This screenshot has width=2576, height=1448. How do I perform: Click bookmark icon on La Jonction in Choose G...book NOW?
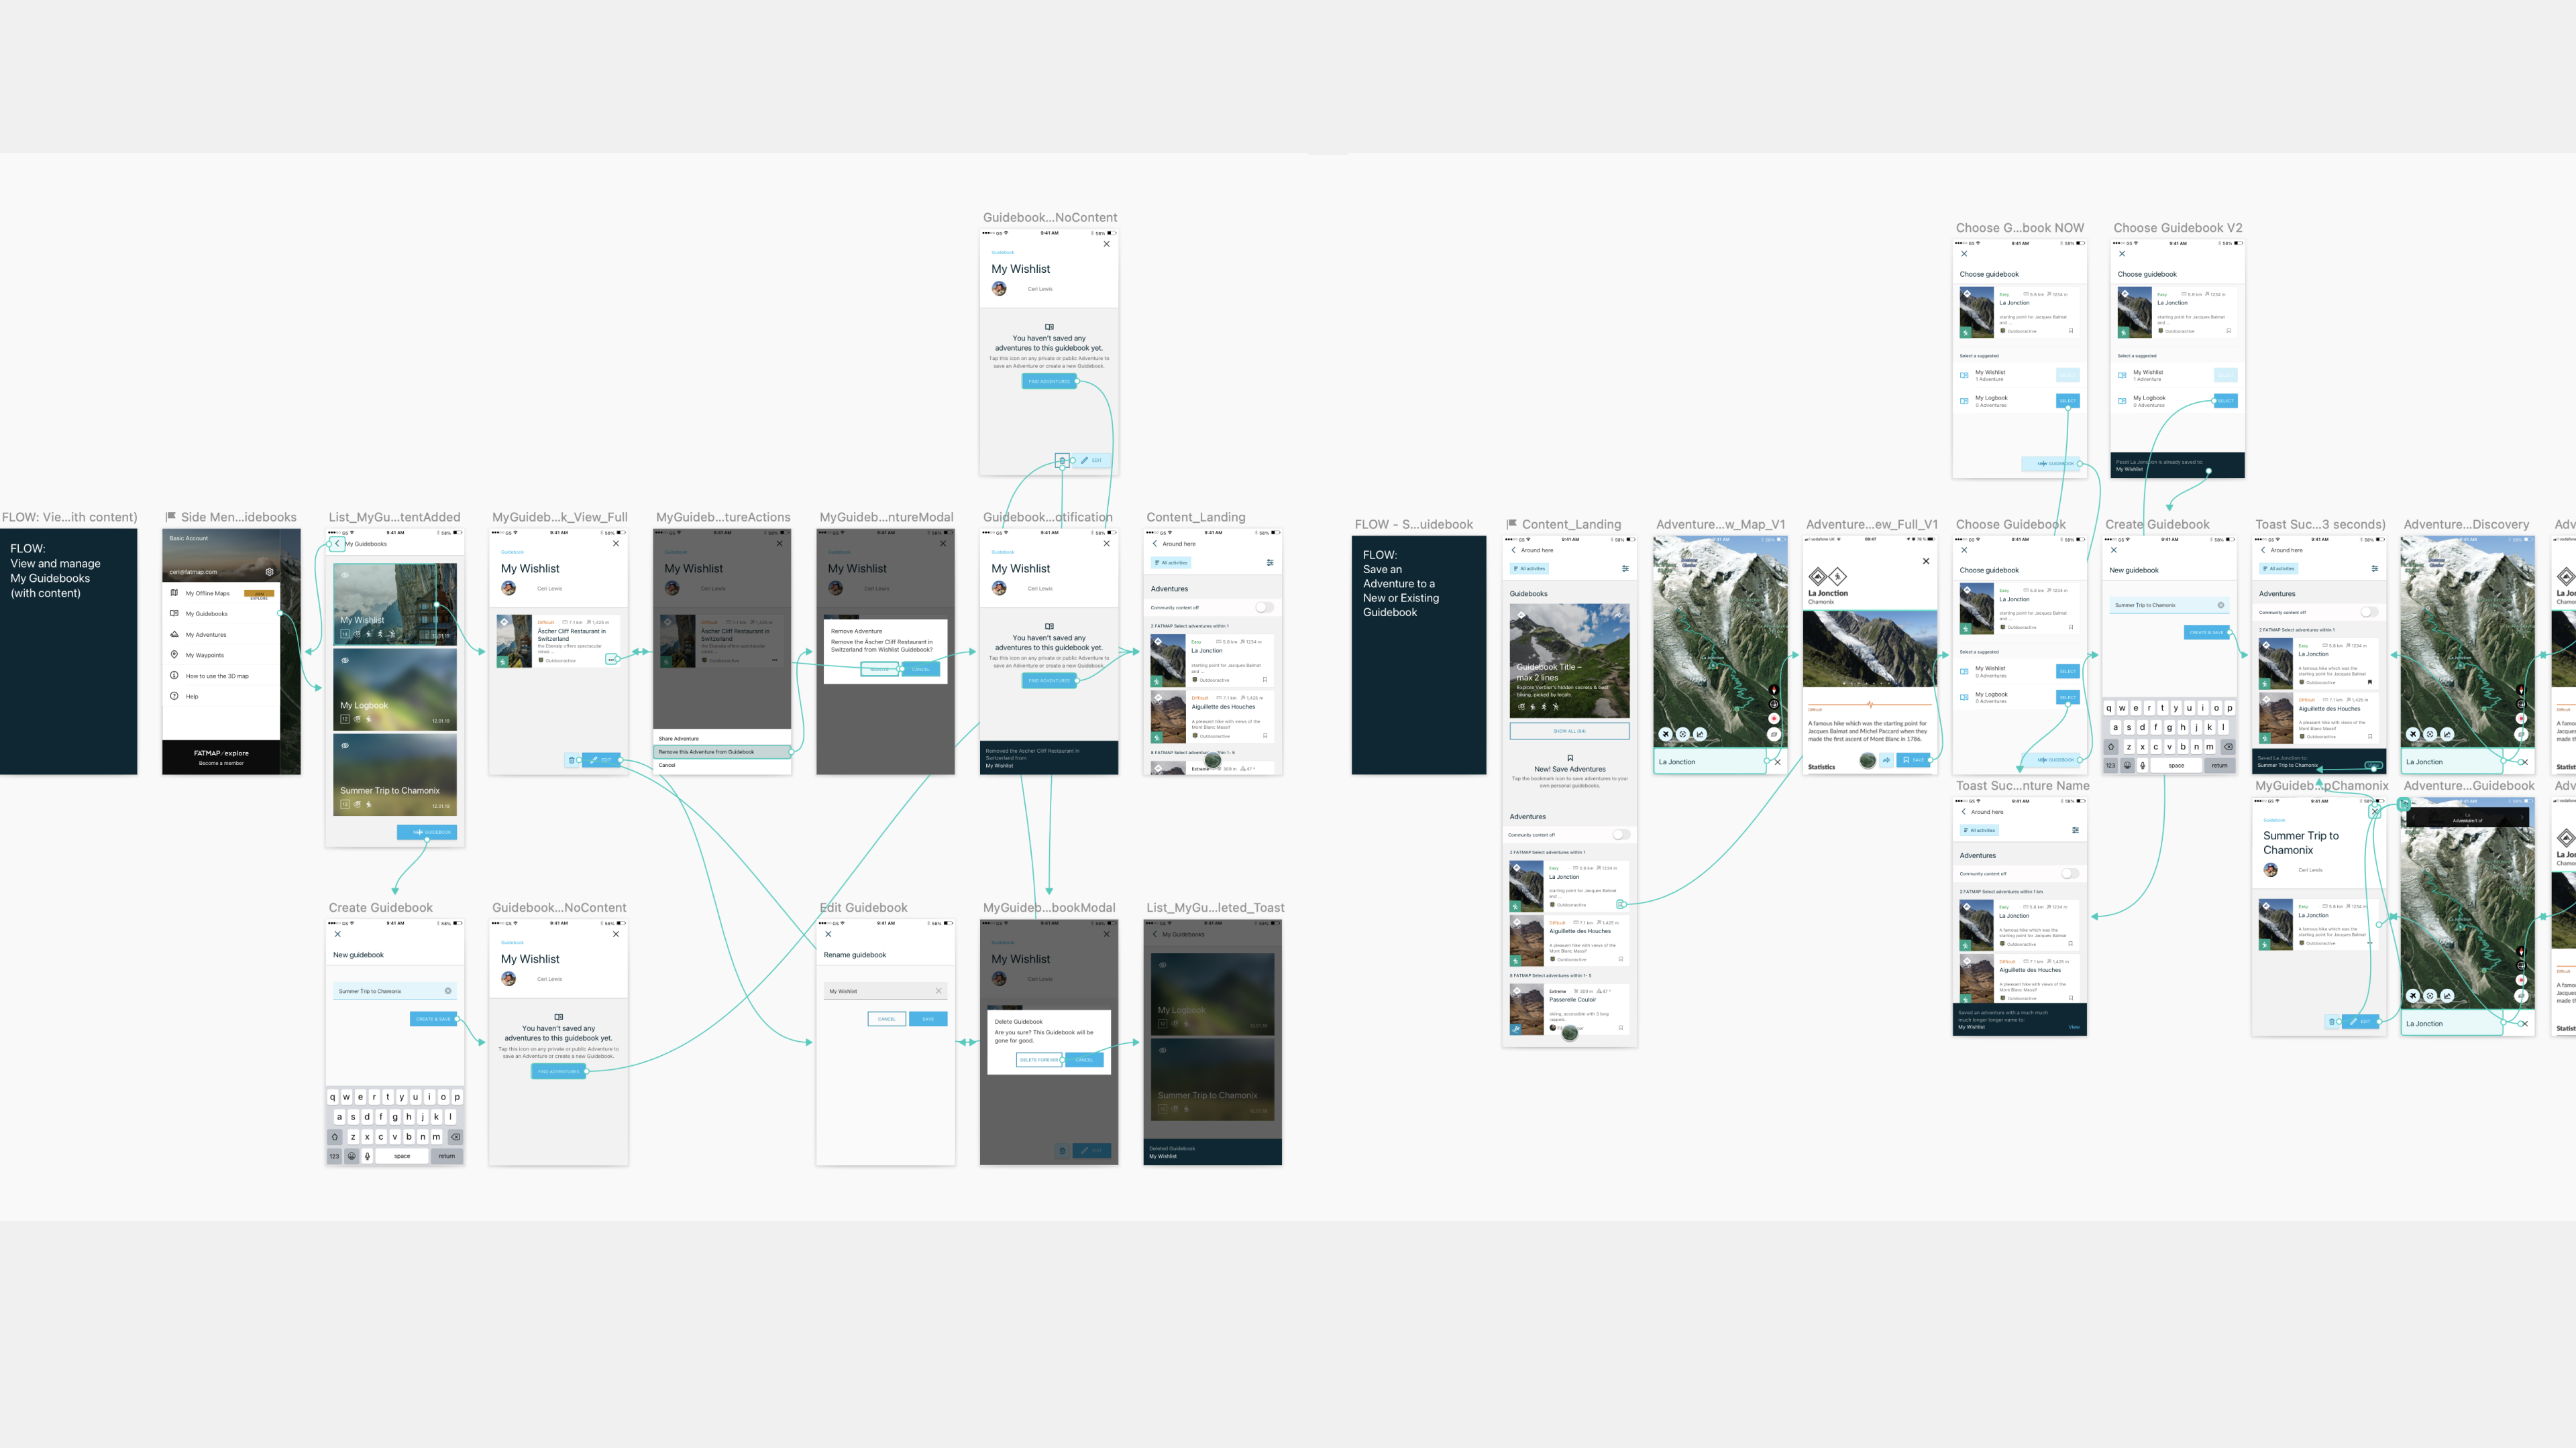2071,330
